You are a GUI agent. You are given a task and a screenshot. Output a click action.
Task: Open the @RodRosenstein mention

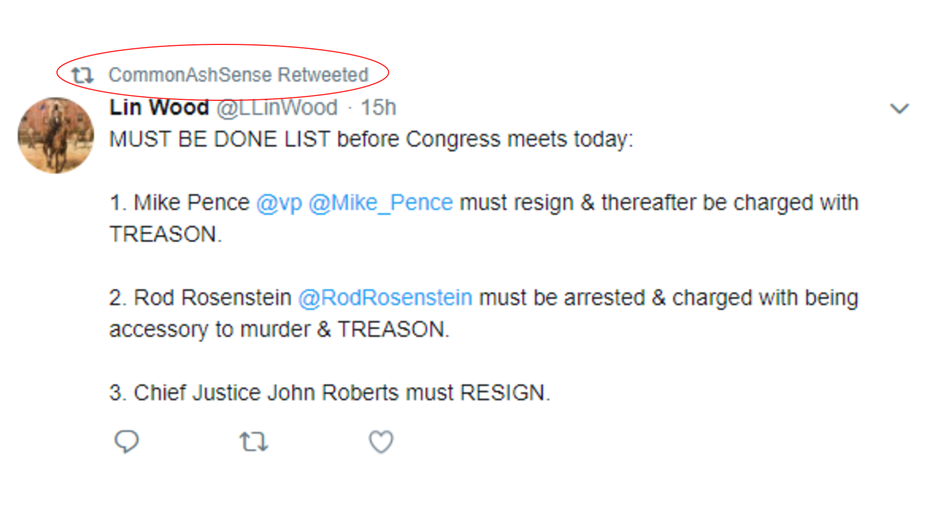pos(385,298)
